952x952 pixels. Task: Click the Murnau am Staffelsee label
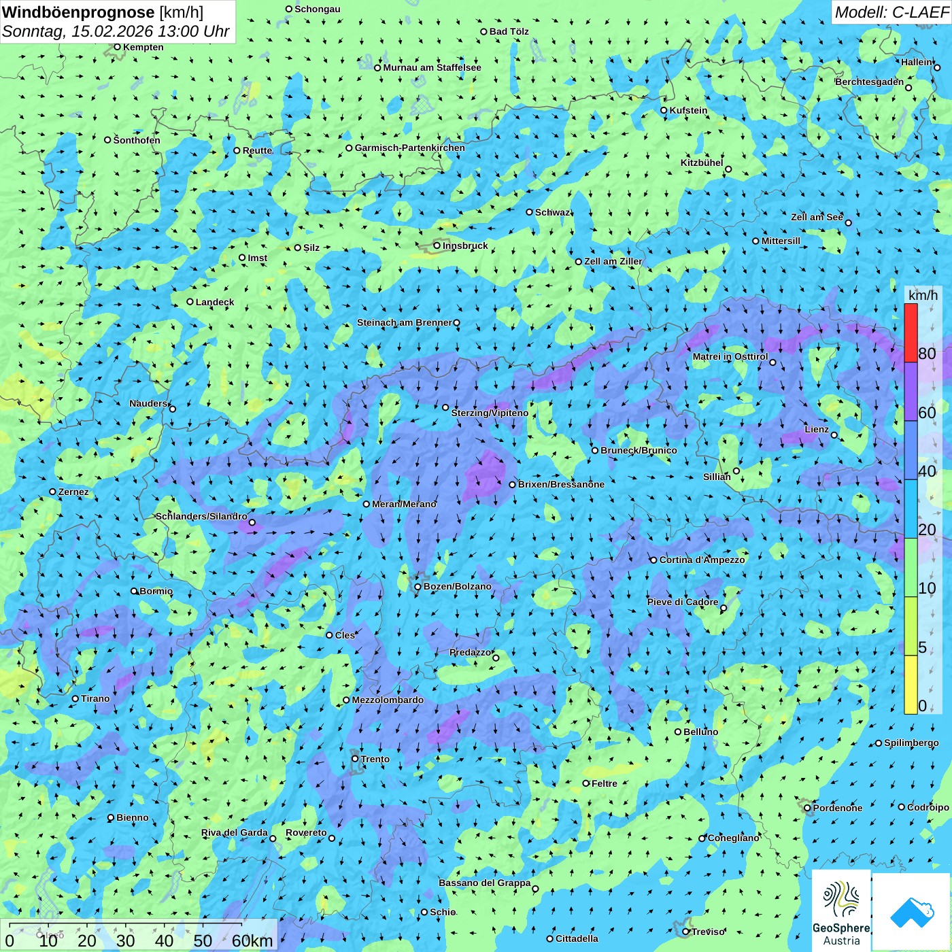coord(432,67)
